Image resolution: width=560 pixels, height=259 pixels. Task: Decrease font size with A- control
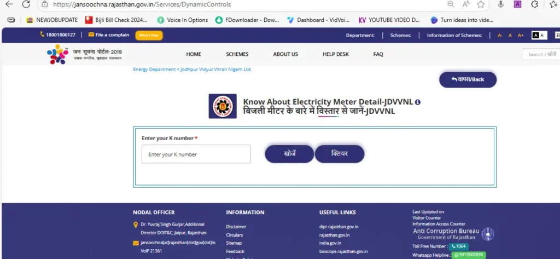tap(500, 35)
